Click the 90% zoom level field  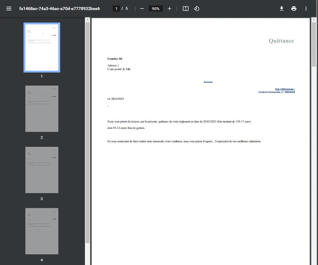coord(156,9)
